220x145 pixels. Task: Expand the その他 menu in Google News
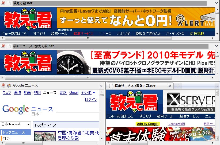(88, 92)
